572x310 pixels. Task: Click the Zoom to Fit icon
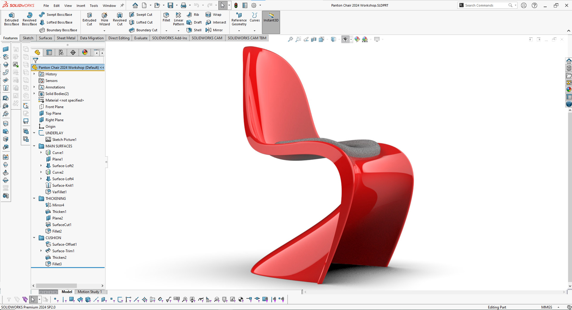pos(290,39)
